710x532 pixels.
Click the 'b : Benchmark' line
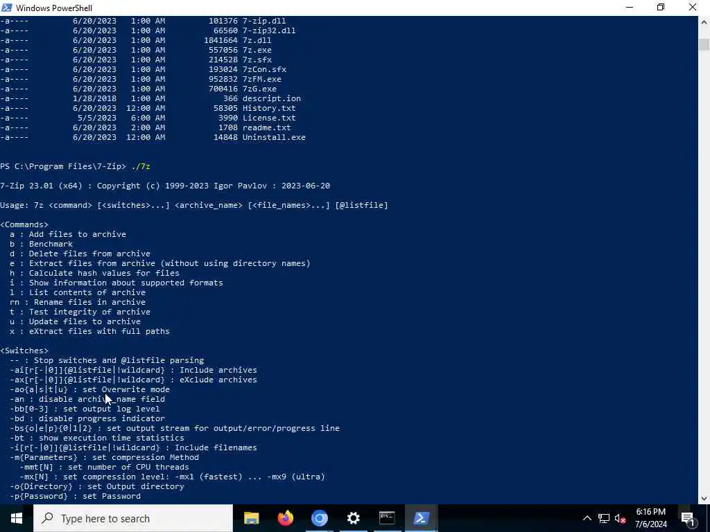(41, 244)
